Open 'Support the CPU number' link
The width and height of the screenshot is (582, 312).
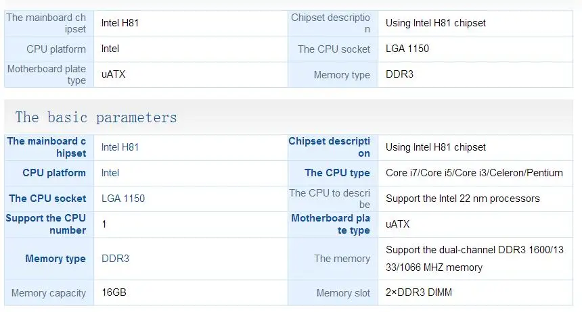45,224
